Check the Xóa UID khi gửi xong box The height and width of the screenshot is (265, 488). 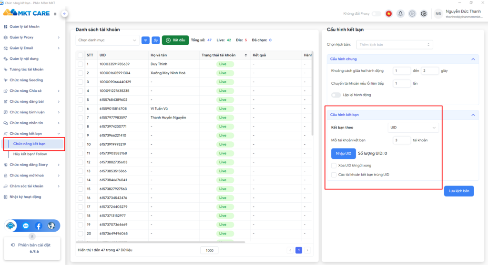click(334, 166)
